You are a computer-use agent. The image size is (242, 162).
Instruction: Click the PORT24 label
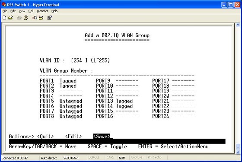(x=161, y=116)
